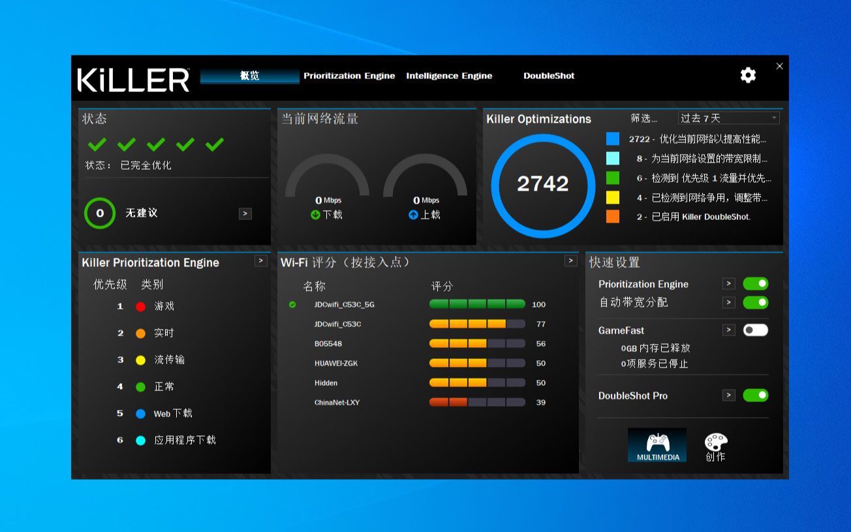Viewport: 851px width, 532px height.
Task: Click the 2722 优化当前网络 legend entry
Action: (698, 139)
